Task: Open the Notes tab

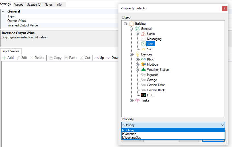Action: pyautogui.click(x=49, y=5)
